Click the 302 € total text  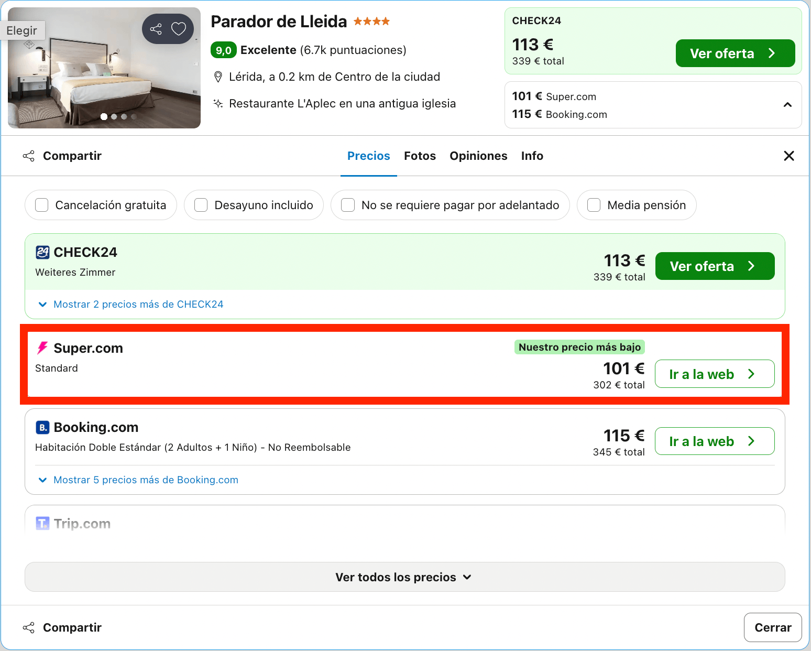tap(619, 385)
